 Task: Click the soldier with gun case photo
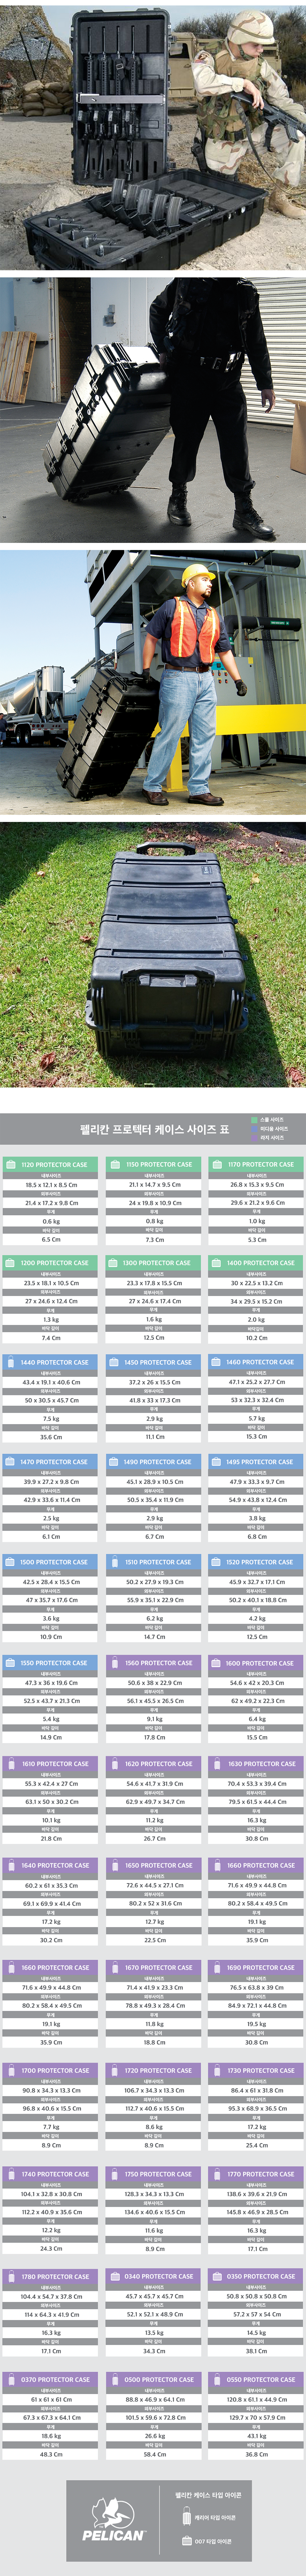click(153, 135)
